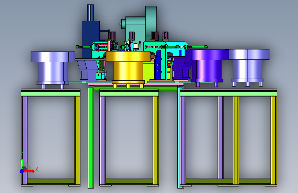This screenshot has height=193, width=298.
Task: Select the slim blue cylinder atop the navy column
Action: [x=91, y=13]
